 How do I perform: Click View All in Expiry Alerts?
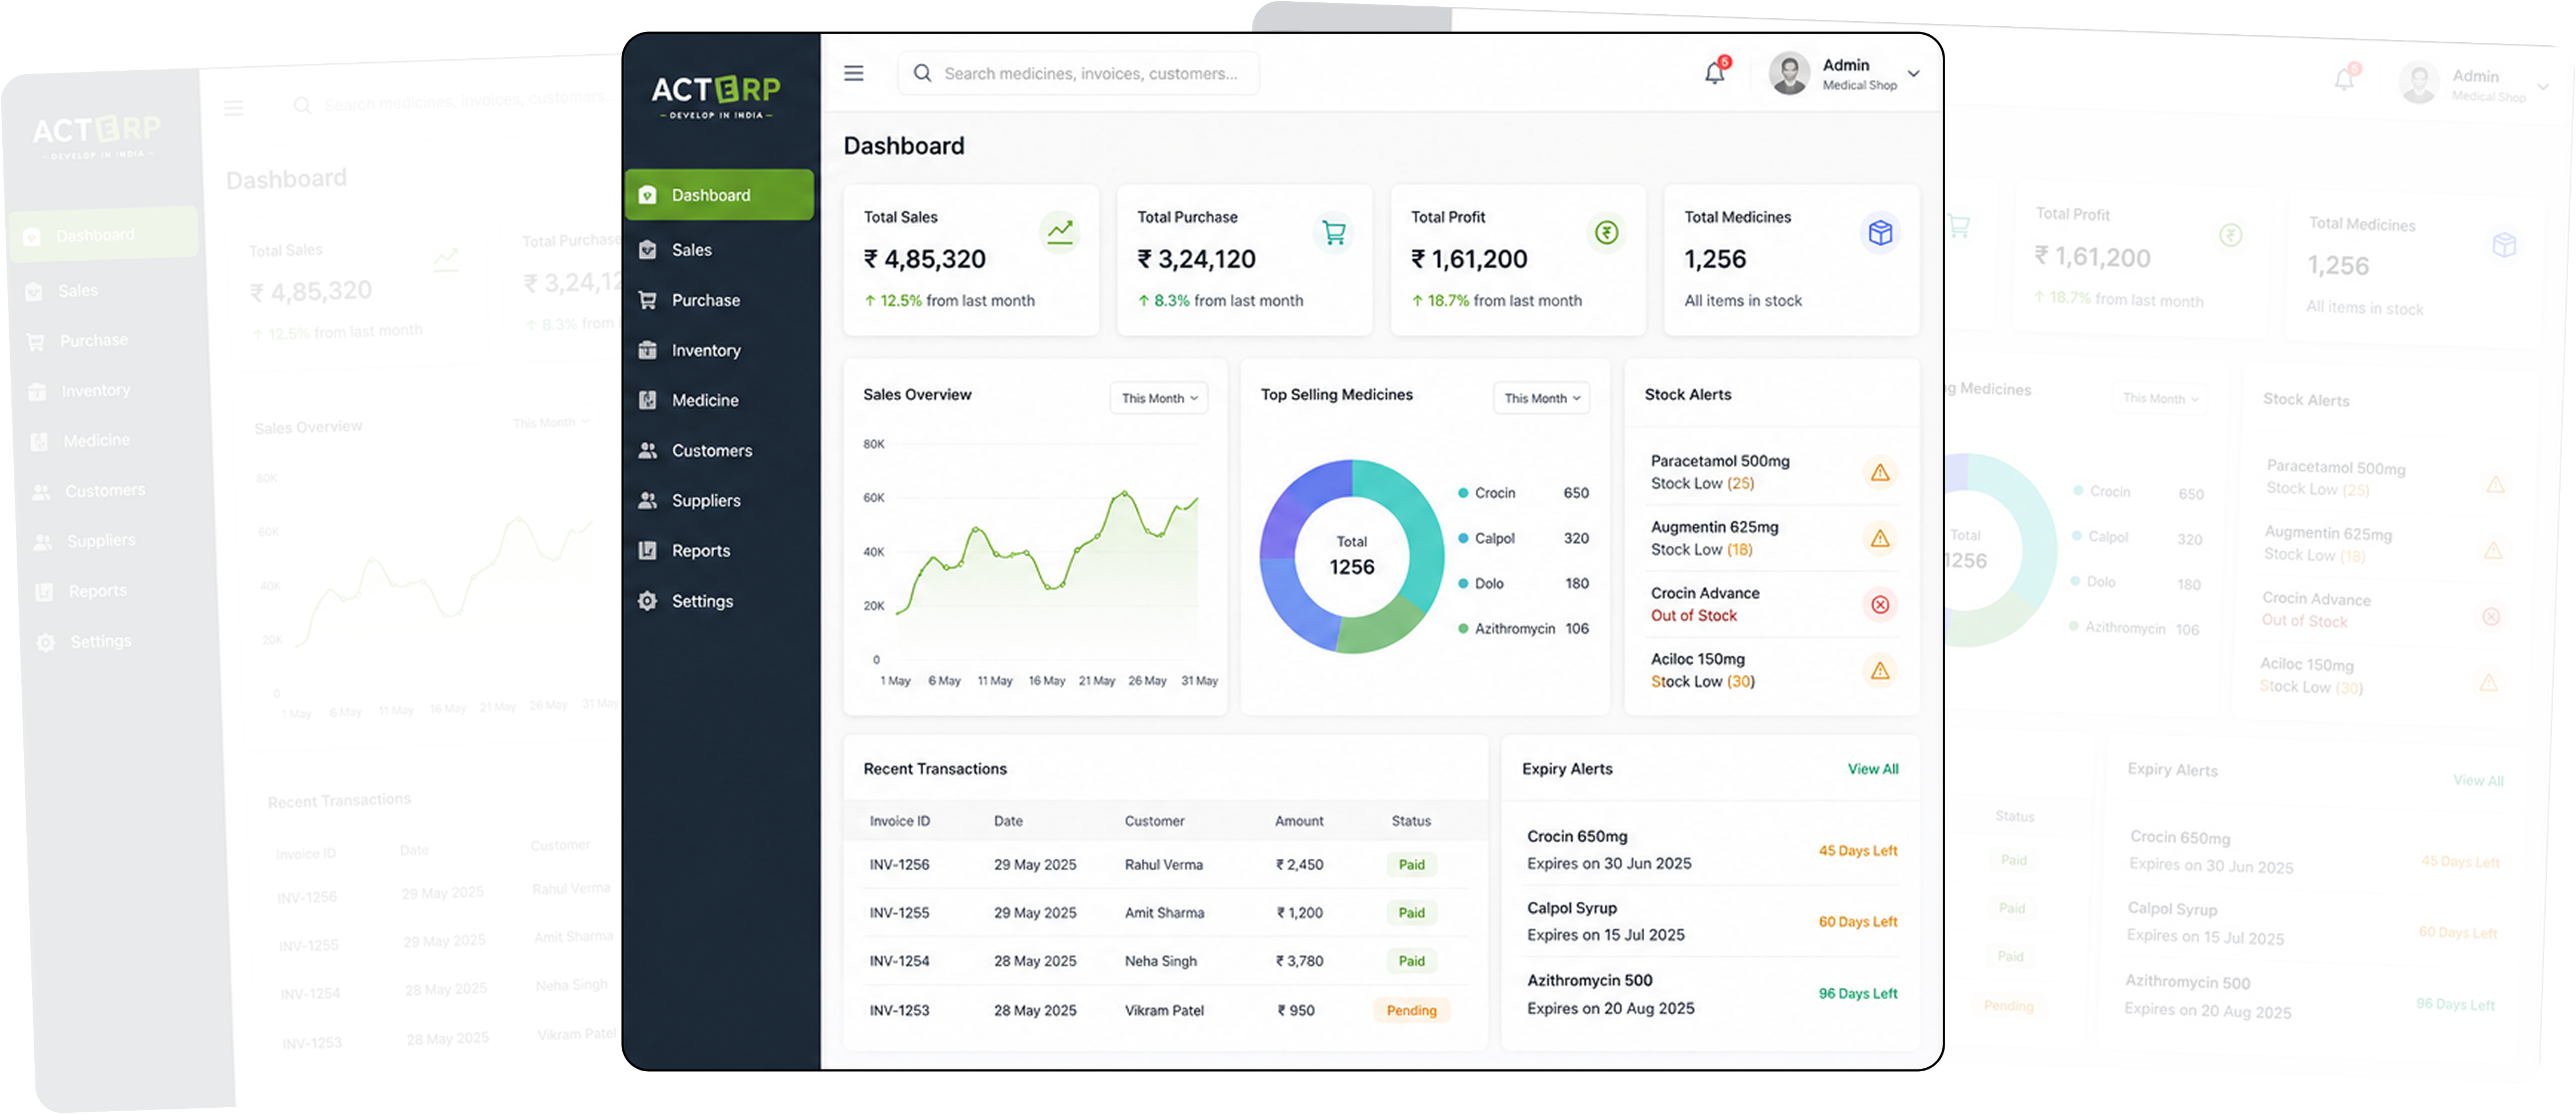coord(1872,769)
